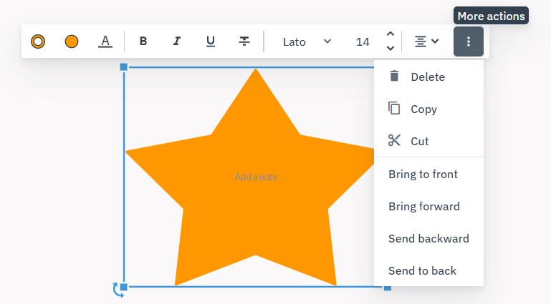Toggle italic formatting

point(177,41)
